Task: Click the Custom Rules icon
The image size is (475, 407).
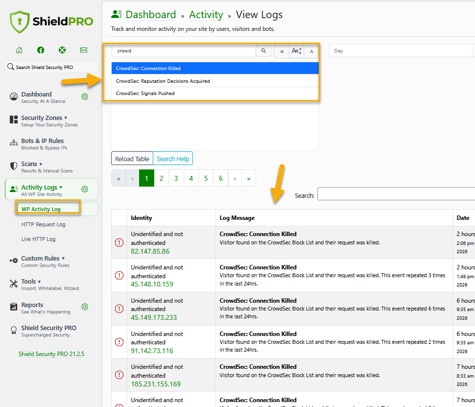Action: click(14, 261)
